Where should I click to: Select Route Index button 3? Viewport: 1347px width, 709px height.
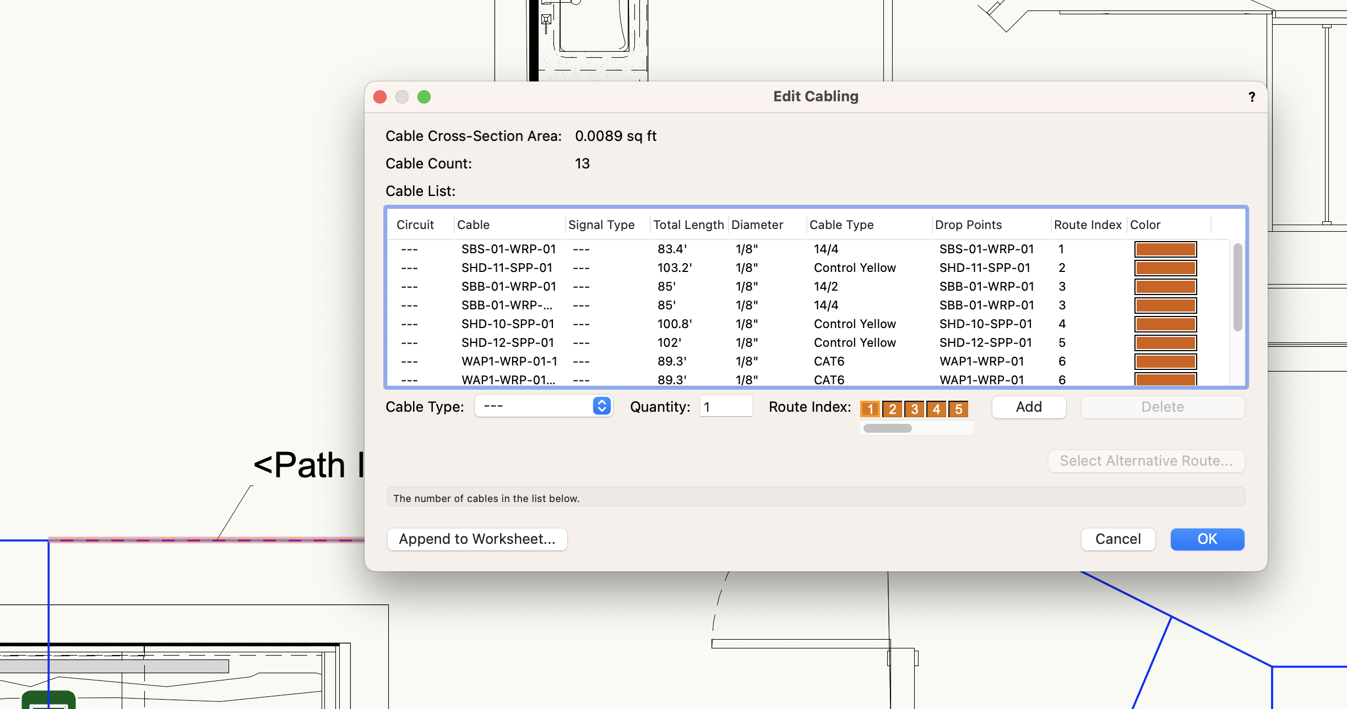click(x=915, y=408)
